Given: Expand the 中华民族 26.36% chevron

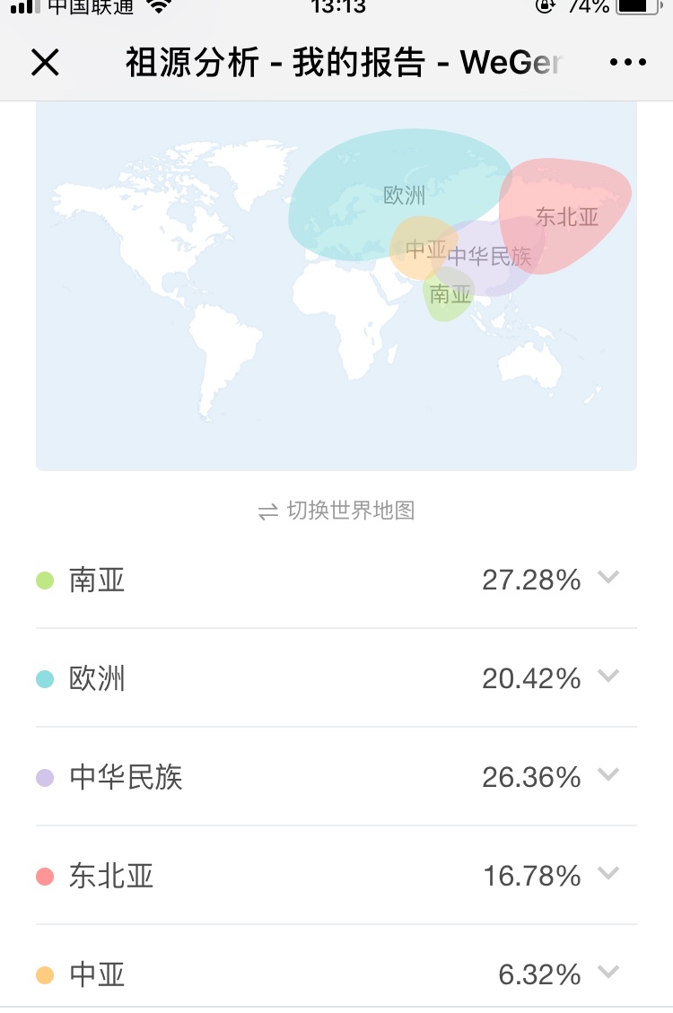Looking at the screenshot, I should point(608,774).
